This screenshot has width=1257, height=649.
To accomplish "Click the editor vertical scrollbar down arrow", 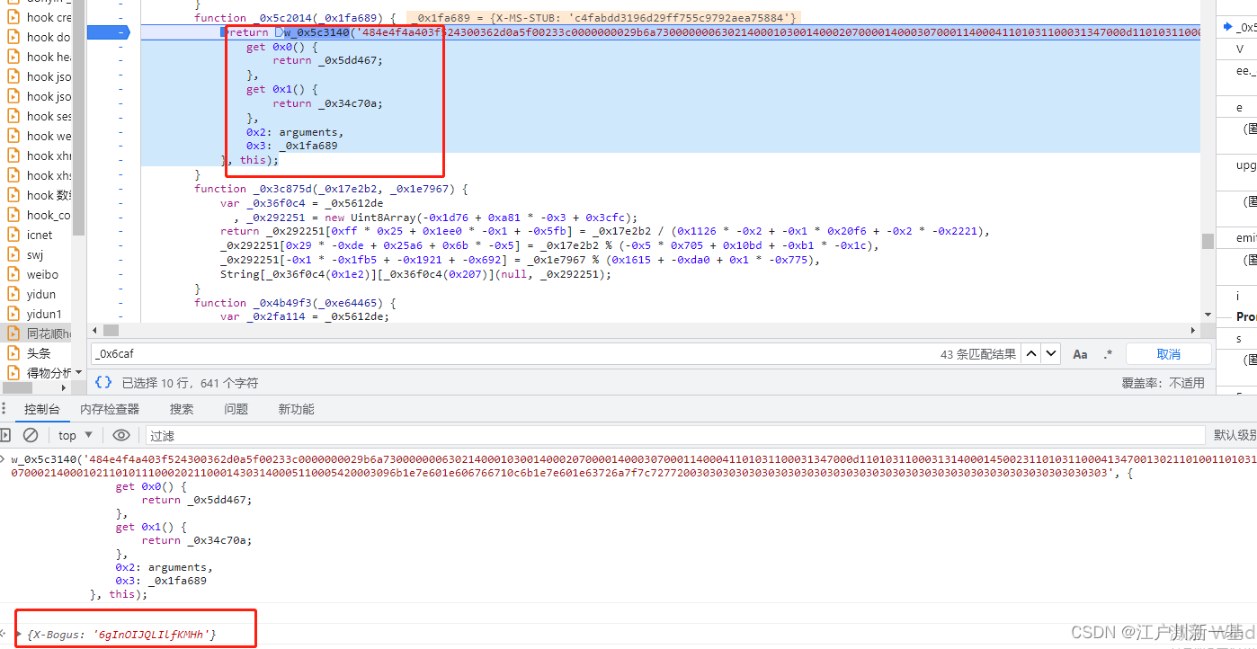I will (x=1208, y=316).
